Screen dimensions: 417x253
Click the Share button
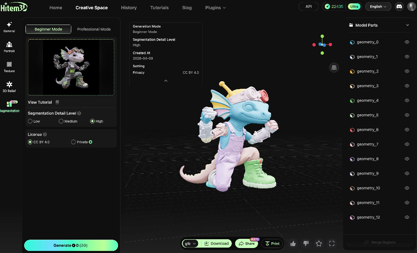(x=247, y=243)
